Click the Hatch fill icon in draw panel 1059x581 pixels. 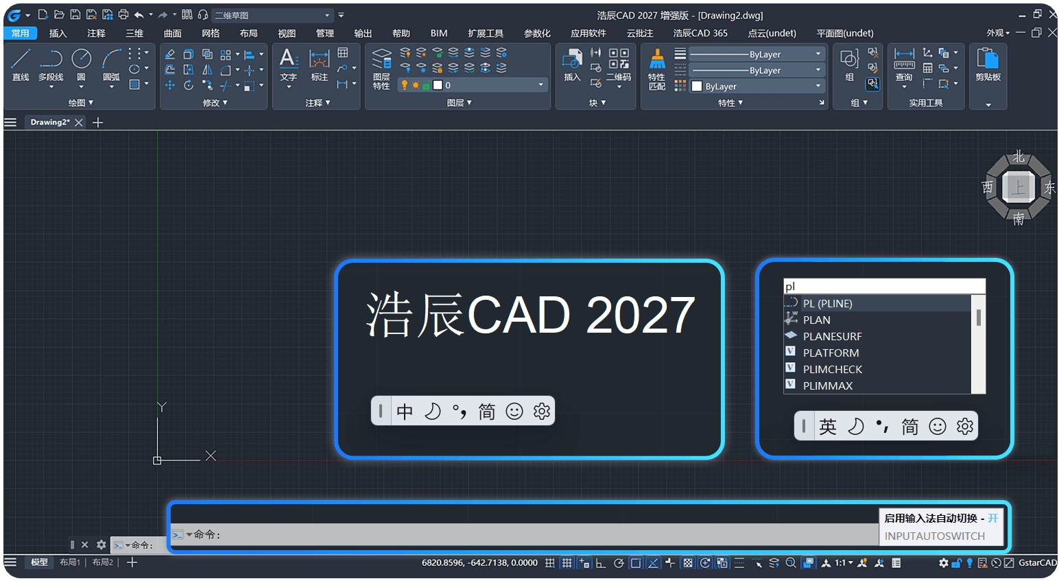point(134,84)
